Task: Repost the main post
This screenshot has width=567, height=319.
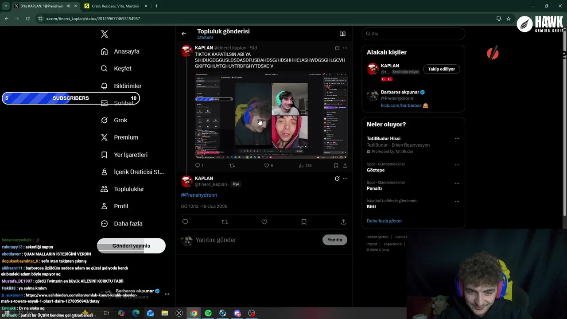Action: tap(225, 222)
